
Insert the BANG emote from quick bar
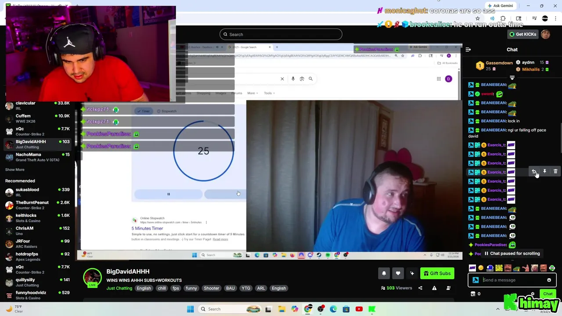(x=499, y=268)
